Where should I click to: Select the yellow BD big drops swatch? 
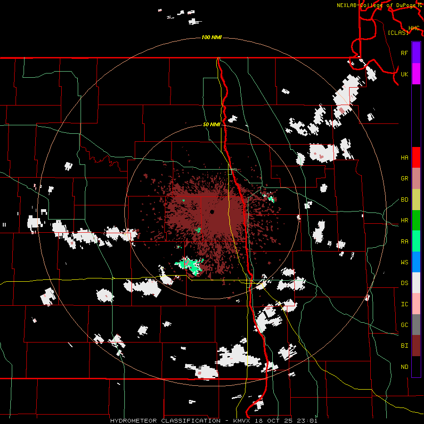click(416, 200)
